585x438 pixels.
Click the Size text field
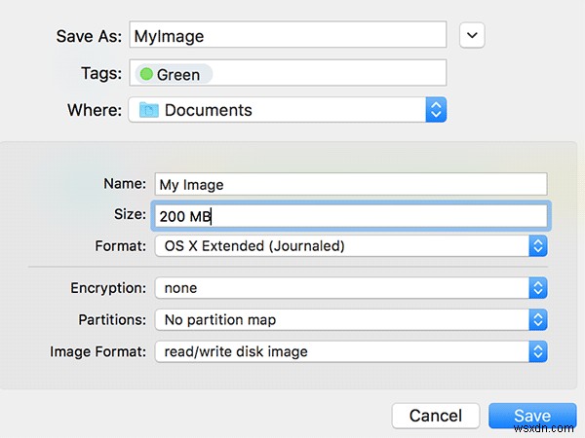(351, 215)
